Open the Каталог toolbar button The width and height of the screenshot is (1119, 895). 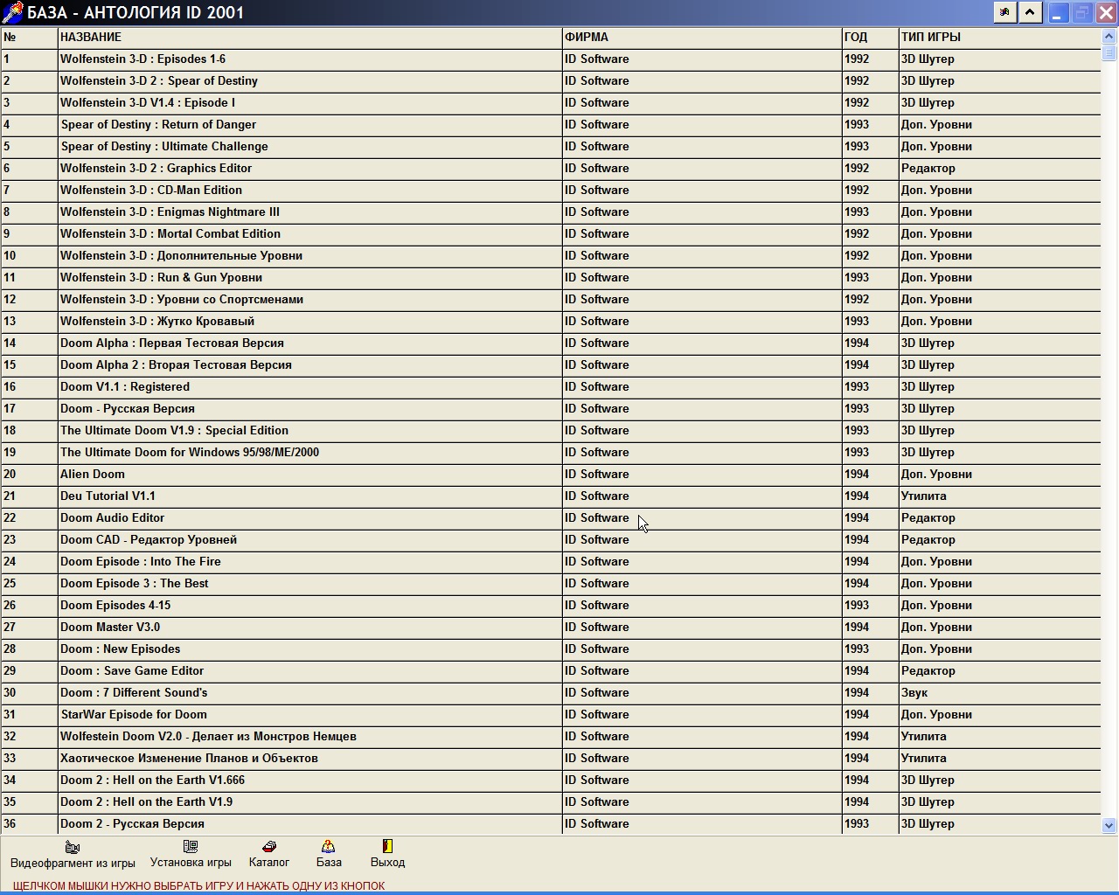[x=268, y=854]
